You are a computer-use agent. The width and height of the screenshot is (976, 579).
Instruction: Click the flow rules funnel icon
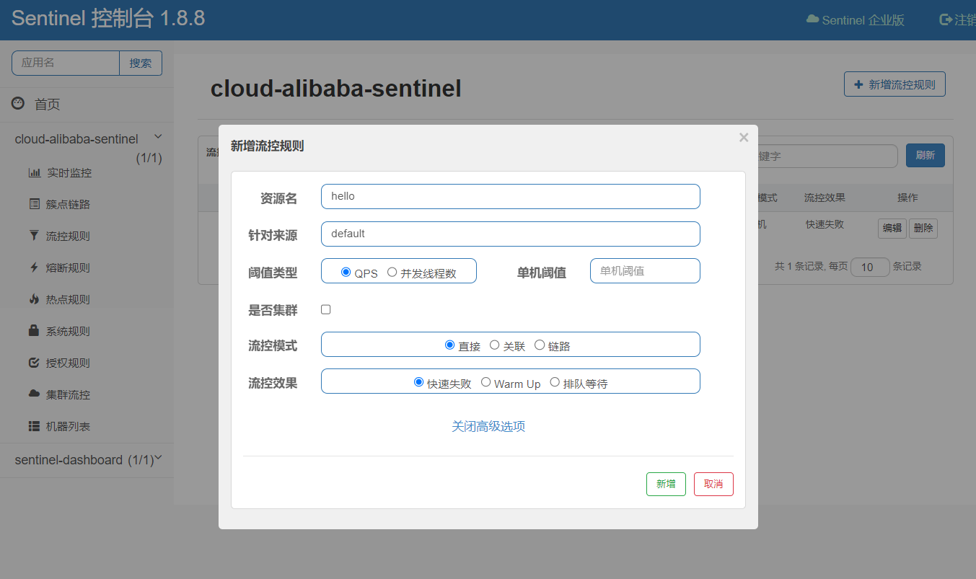tap(34, 237)
